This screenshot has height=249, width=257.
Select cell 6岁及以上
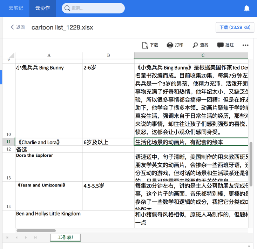(x=108, y=142)
